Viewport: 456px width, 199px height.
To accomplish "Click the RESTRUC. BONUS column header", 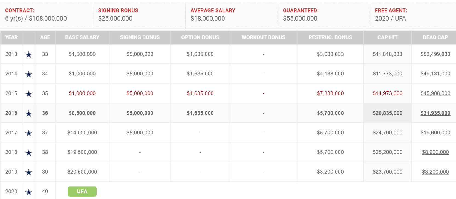I will [x=330, y=37].
